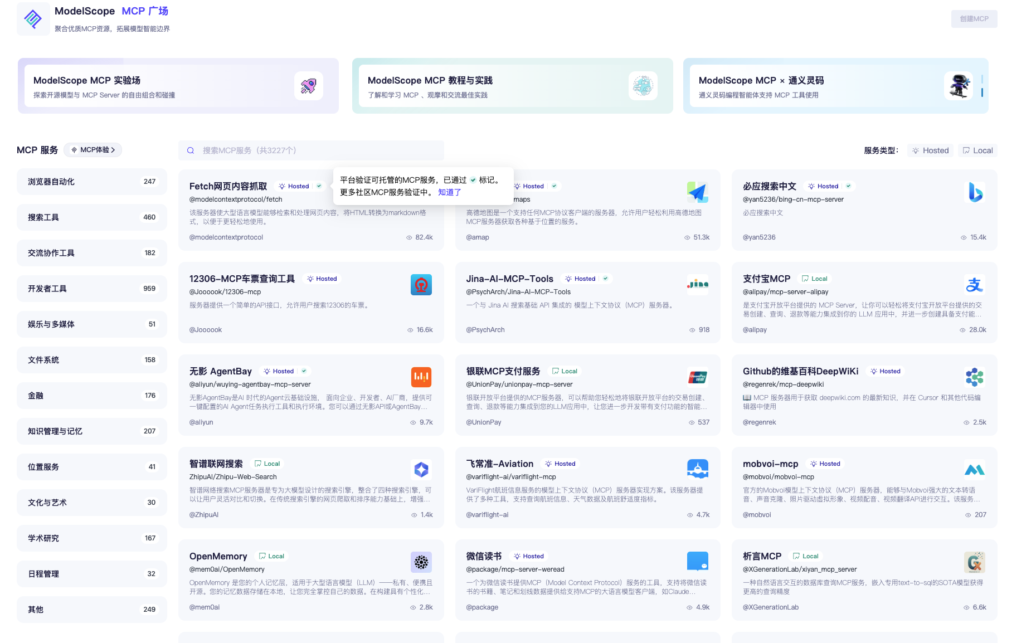Image resolution: width=1036 pixels, height=643 pixels.
Task: Click the robot icon in 通义灵码 banner
Action: pyautogui.click(x=959, y=86)
